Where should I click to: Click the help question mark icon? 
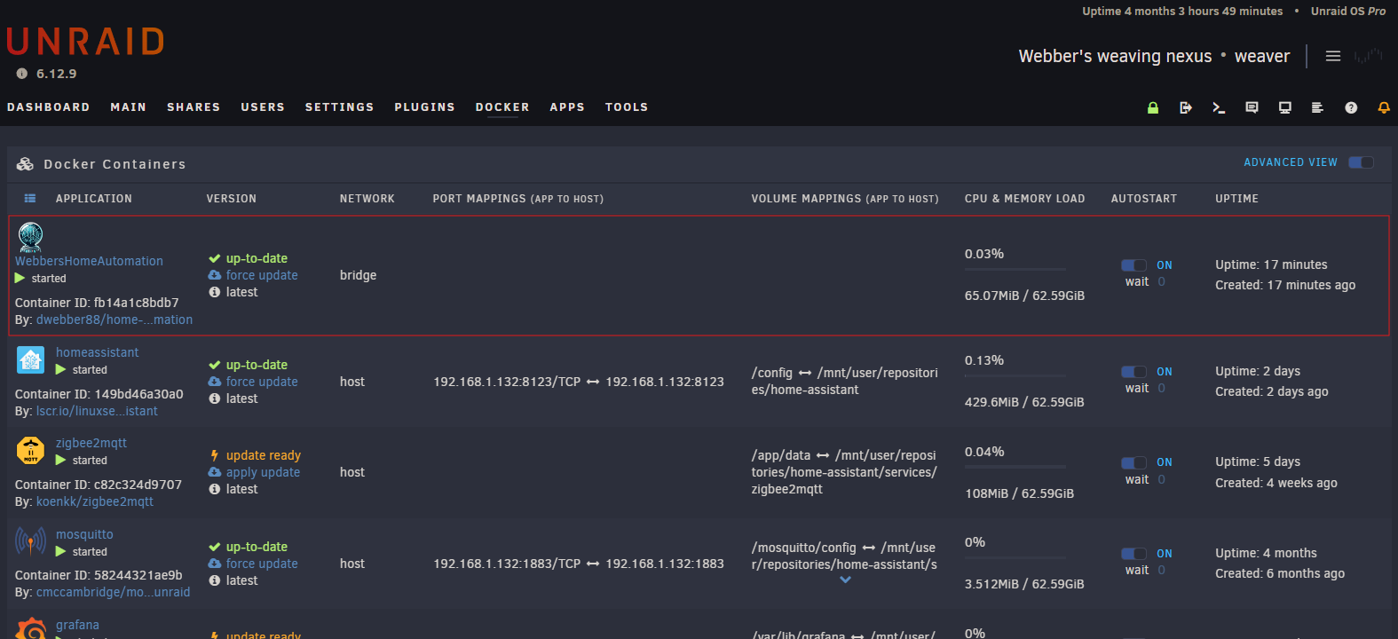[x=1351, y=107]
